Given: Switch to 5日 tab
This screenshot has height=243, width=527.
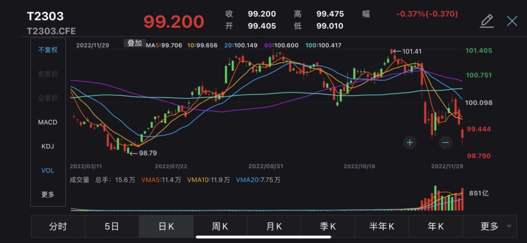Looking at the screenshot, I should pyautogui.click(x=112, y=227).
